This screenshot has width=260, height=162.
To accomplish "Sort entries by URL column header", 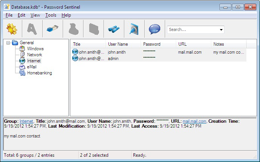I will (193, 44).
